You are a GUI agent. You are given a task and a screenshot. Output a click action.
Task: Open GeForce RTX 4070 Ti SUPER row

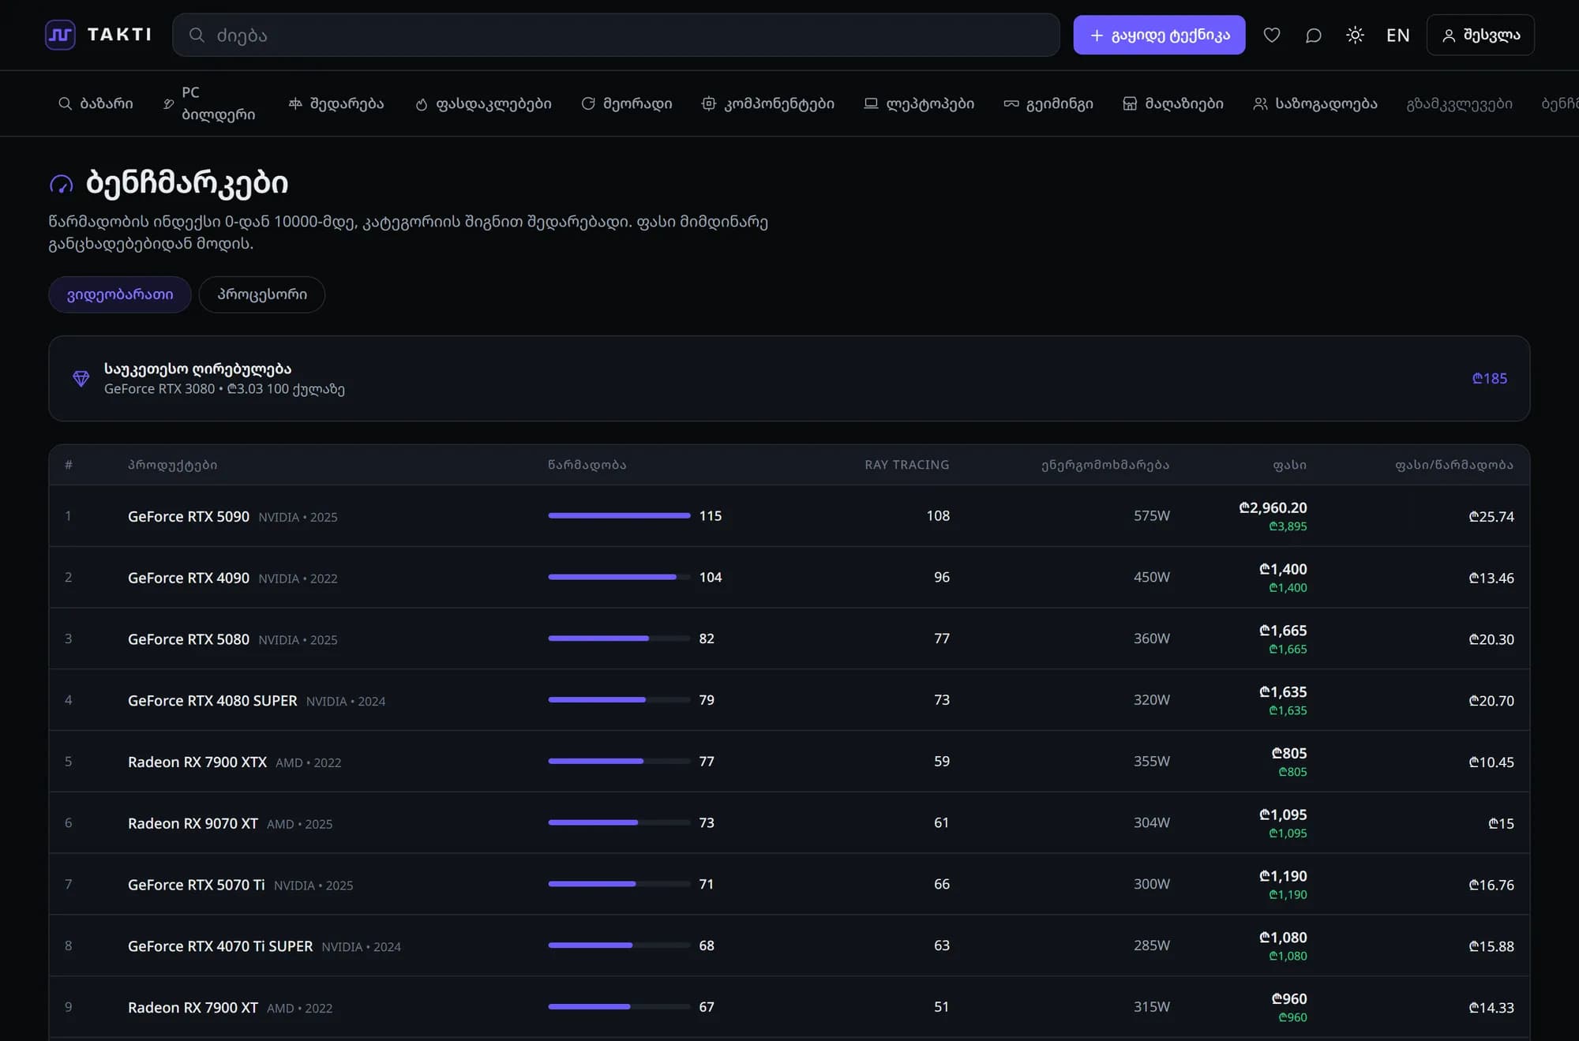(x=789, y=946)
